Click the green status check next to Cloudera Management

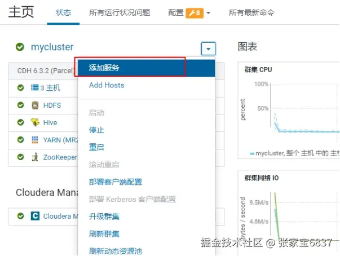tap(20, 216)
